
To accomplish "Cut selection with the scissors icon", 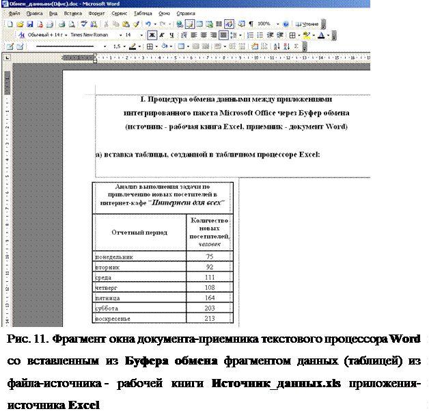I will pos(106,24).
